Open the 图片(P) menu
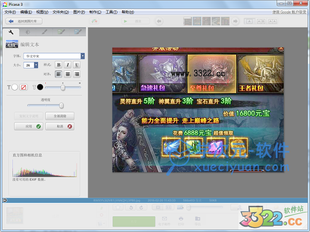 [79, 12]
